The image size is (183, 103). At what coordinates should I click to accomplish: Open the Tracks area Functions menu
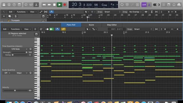(22, 12)
